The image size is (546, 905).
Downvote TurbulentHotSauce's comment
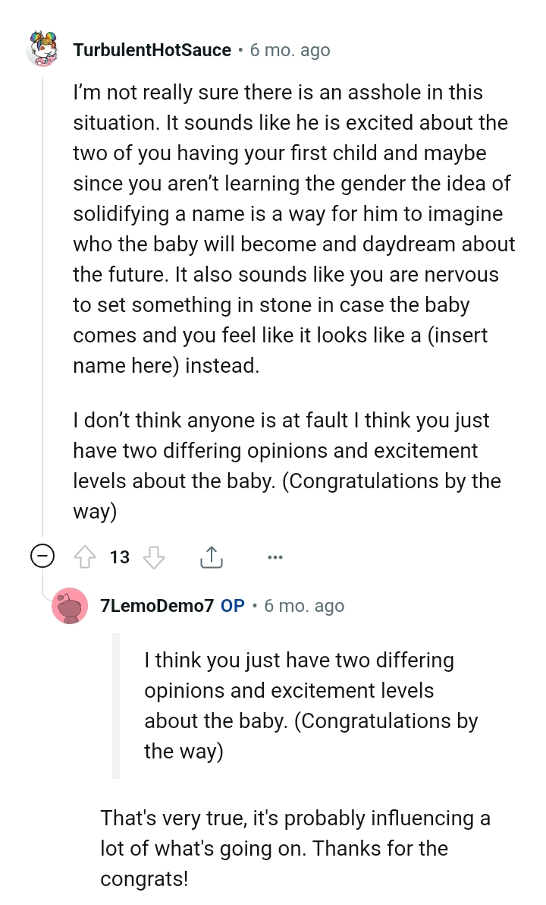154,557
